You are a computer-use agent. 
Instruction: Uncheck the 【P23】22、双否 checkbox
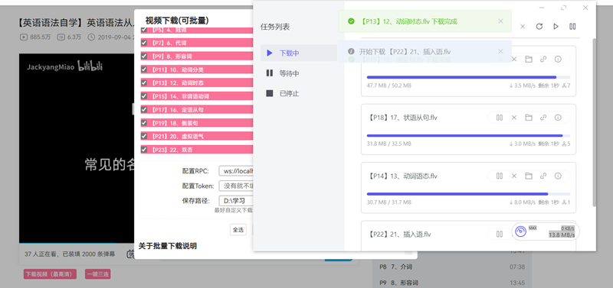coord(144,149)
